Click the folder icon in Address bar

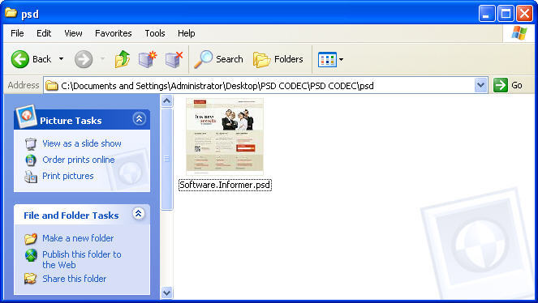point(51,85)
